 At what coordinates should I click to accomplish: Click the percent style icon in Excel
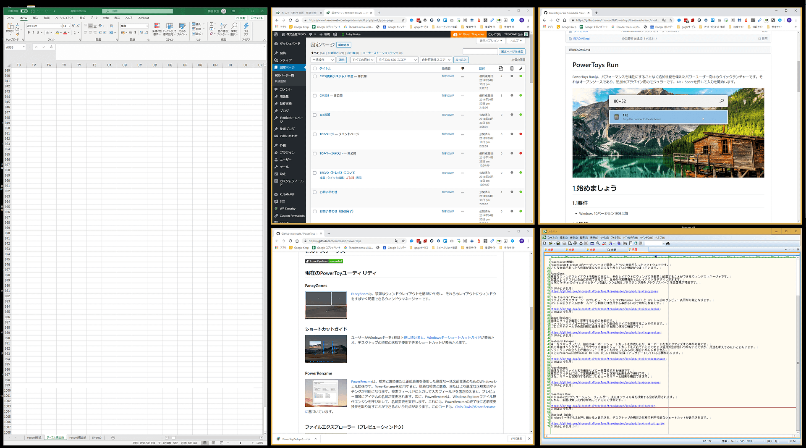click(x=131, y=32)
